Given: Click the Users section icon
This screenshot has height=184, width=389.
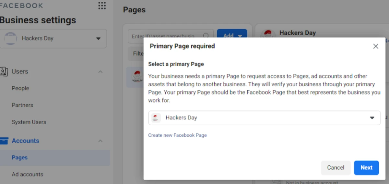Looking at the screenshot, I should [x=4, y=71].
